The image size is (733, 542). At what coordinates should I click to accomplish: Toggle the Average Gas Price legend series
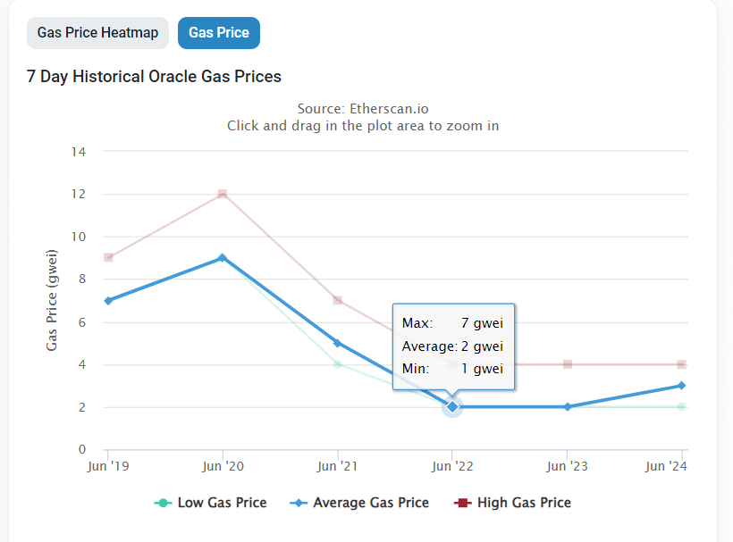click(370, 503)
